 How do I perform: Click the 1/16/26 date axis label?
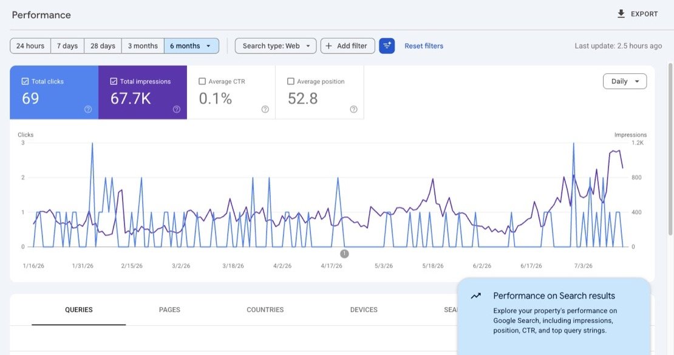click(33, 266)
